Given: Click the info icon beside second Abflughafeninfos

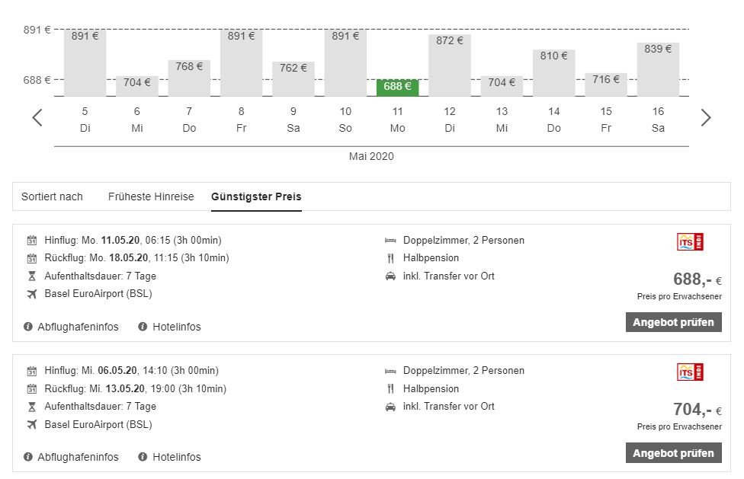Looking at the screenshot, I should click(x=29, y=457).
